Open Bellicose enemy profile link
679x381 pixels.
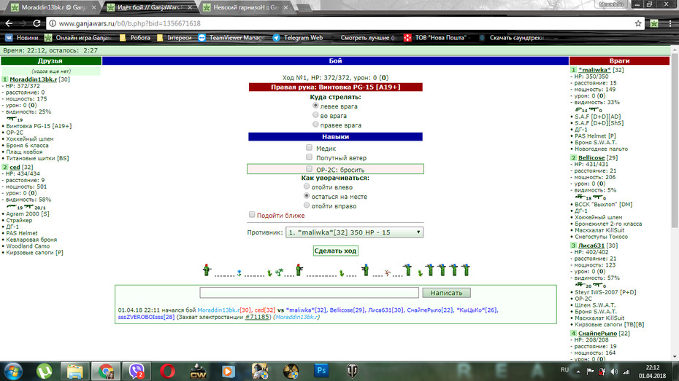591,158
